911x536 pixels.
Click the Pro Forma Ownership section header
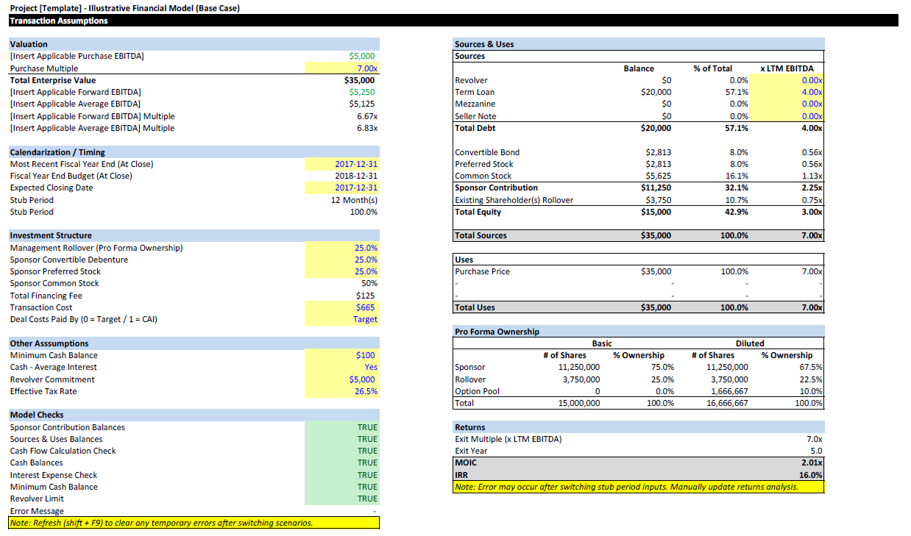pos(639,332)
